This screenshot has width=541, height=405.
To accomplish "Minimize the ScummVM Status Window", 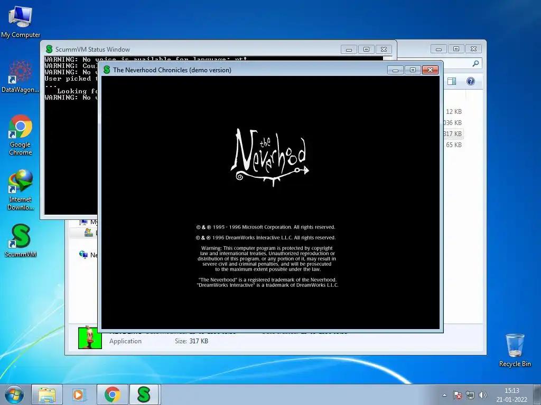I will pos(349,50).
